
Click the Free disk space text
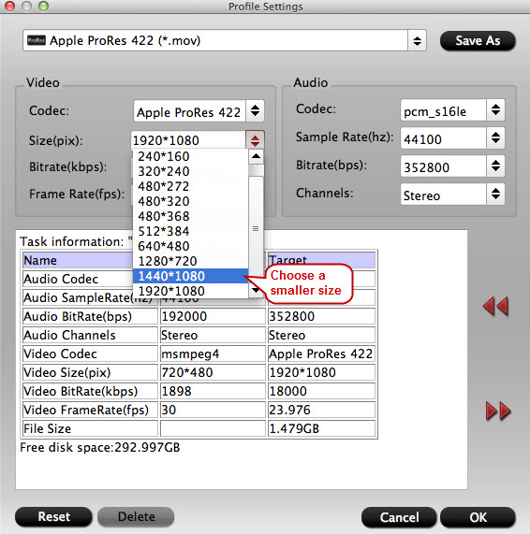click(100, 447)
